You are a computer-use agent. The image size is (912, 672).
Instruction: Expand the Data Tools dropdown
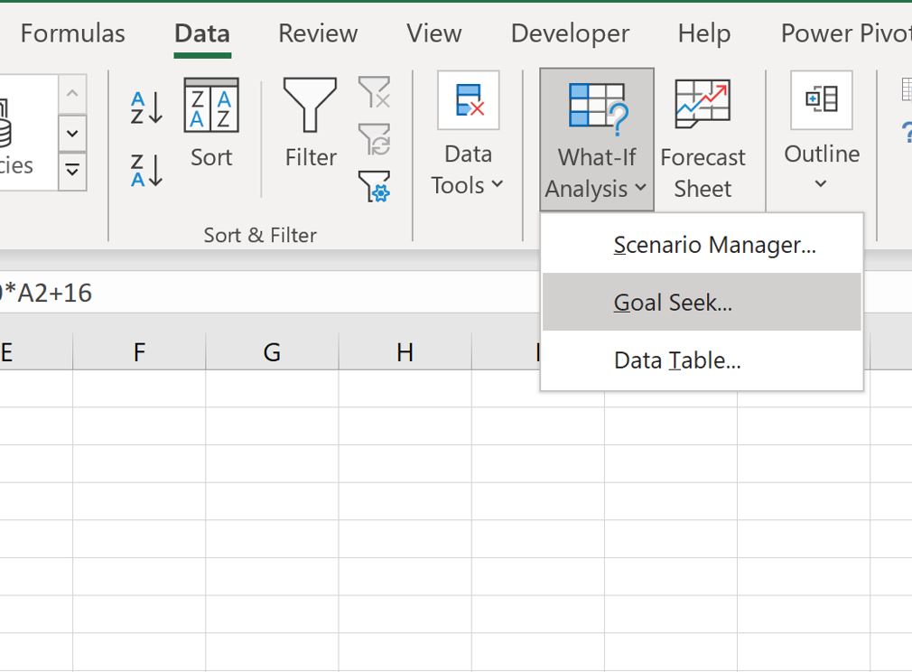(x=468, y=136)
